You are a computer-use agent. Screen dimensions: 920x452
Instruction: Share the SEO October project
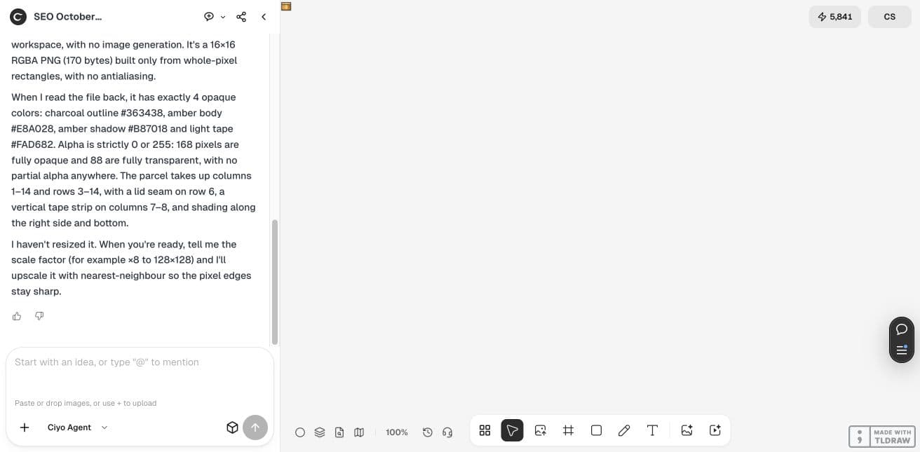tap(241, 17)
